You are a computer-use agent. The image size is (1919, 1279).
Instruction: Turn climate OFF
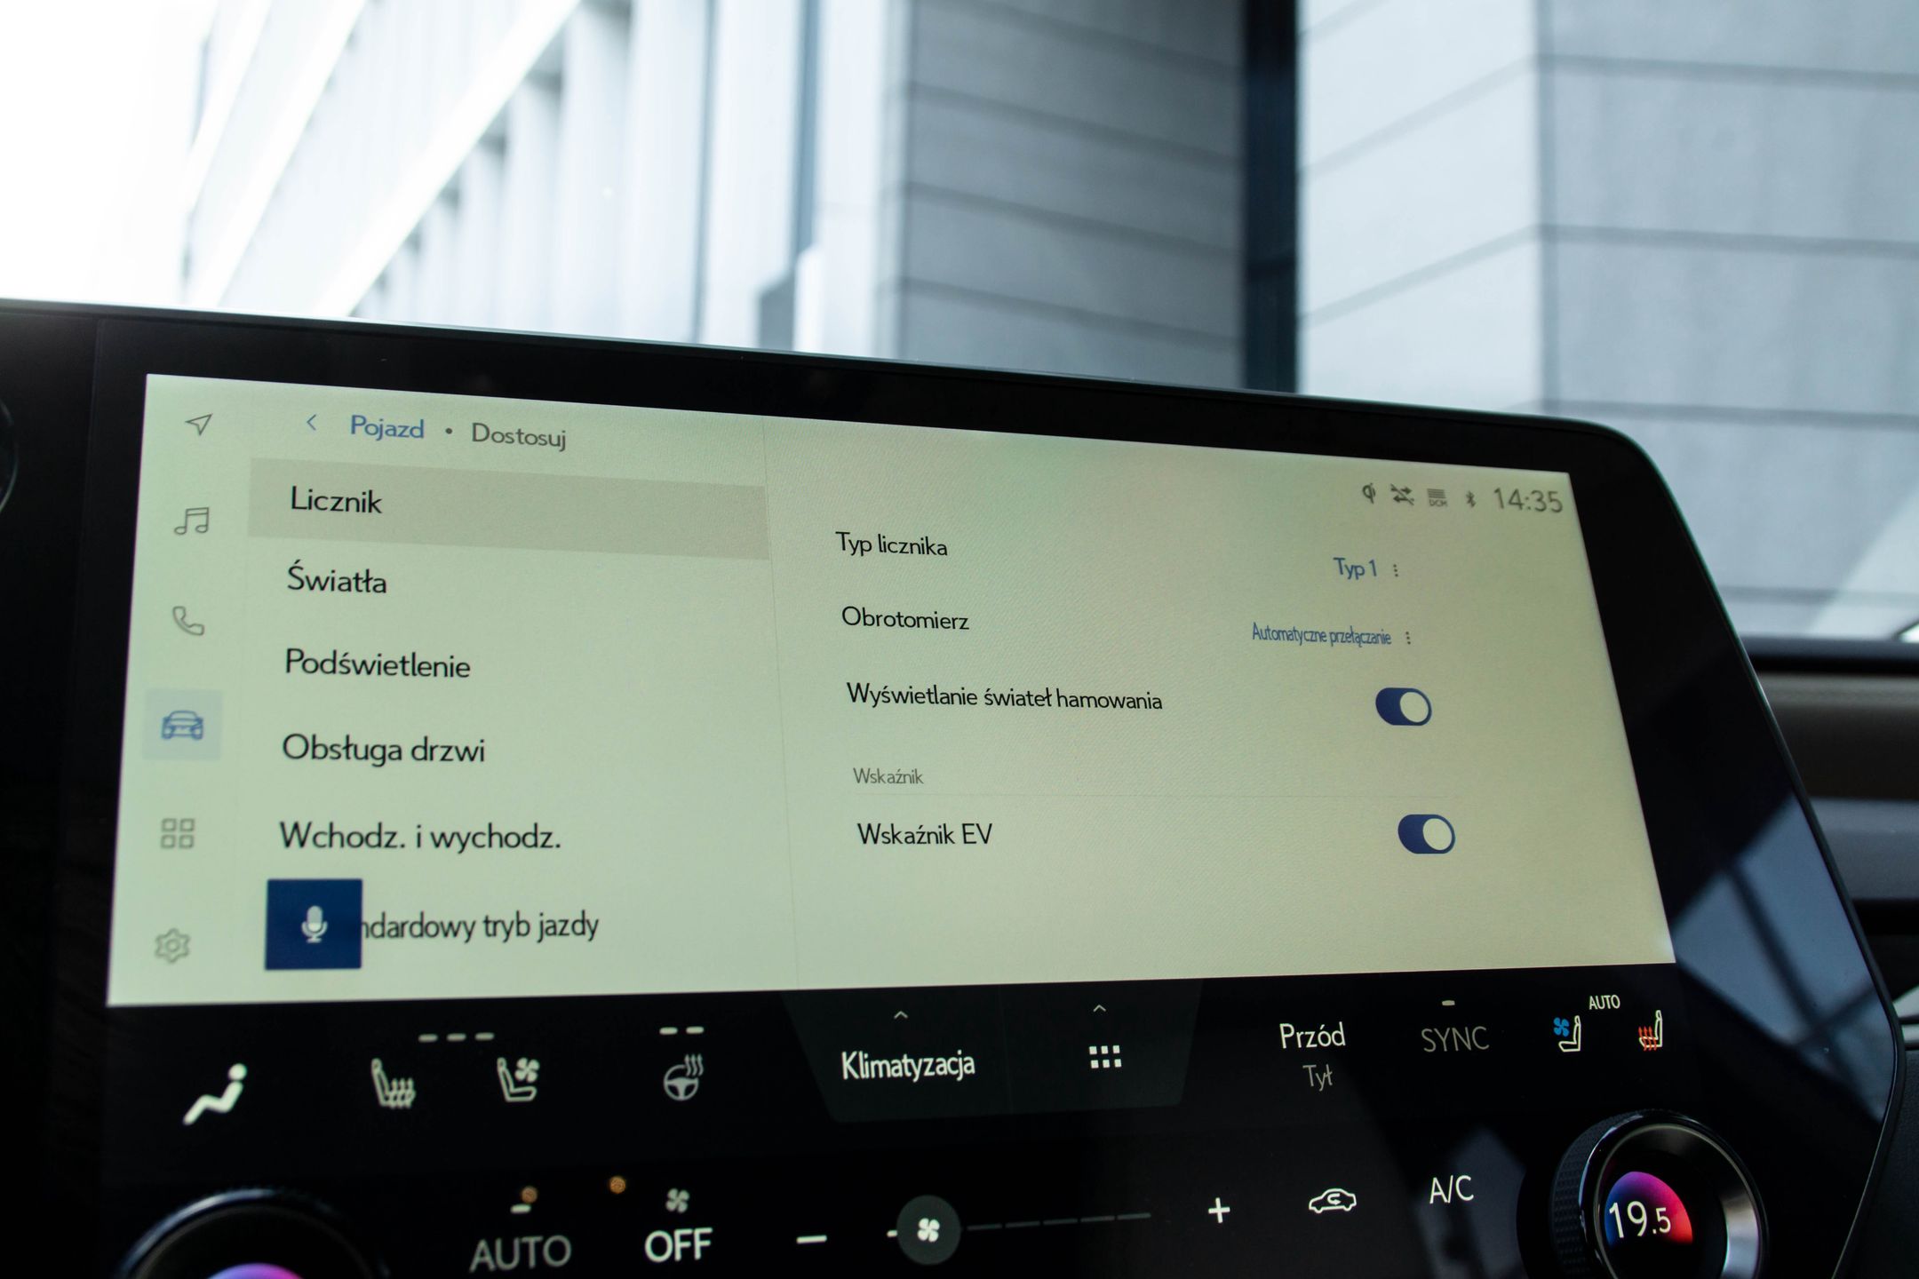[x=678, y=1245]
